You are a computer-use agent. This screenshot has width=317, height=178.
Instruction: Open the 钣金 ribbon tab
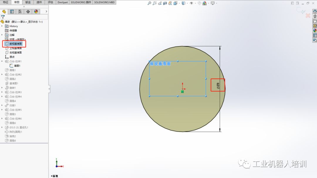[28, 2]
